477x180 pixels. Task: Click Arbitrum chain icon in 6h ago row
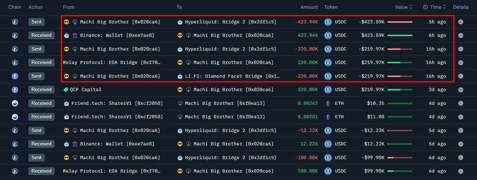click(15, 35)
